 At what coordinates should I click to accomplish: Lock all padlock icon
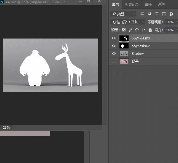coord(150,30)
